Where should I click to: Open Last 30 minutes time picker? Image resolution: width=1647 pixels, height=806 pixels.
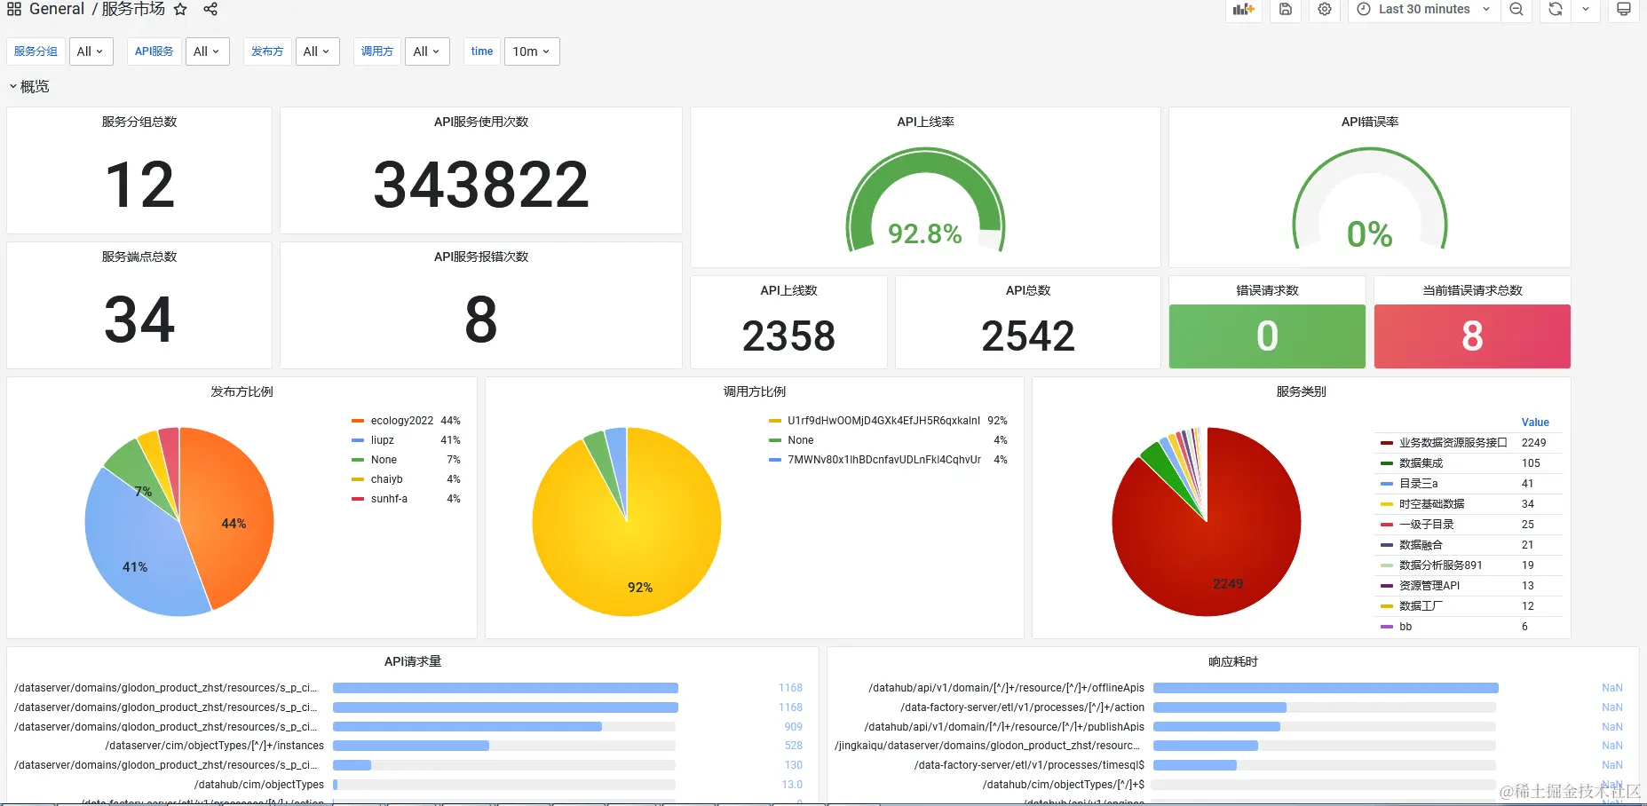1424,9
